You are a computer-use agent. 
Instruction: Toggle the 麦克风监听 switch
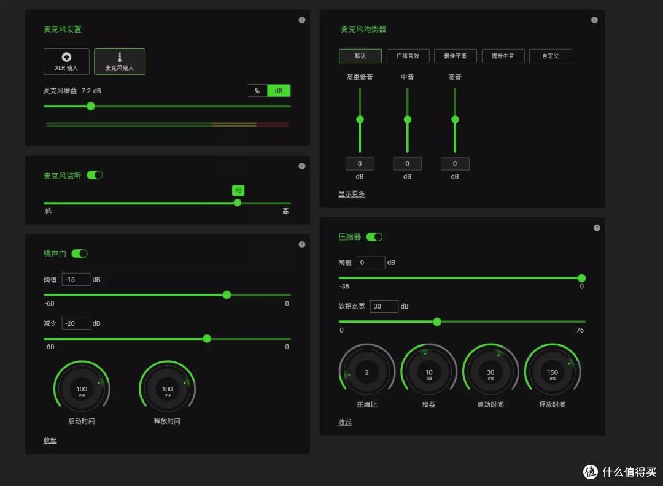click(x=95, y=175)
